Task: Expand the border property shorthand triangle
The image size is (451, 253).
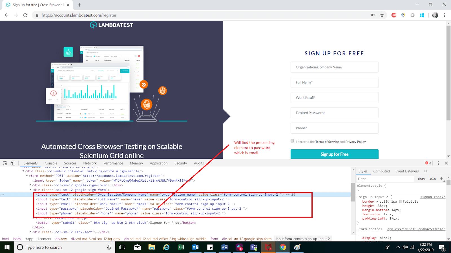Action: 377,202
